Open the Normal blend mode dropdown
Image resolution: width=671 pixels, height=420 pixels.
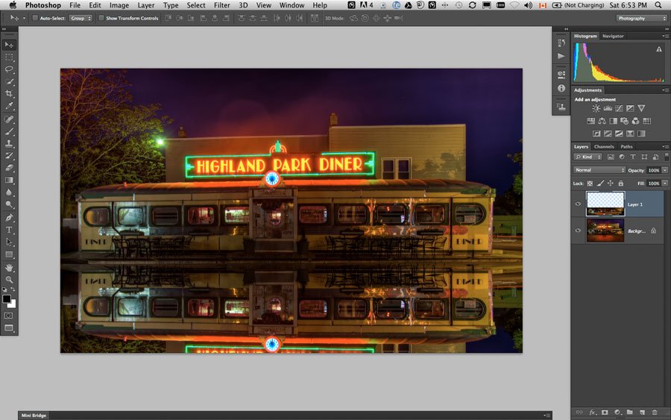tap(599, 170)
